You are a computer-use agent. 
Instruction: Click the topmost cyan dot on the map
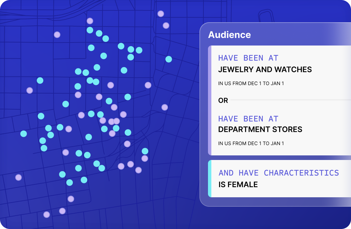[x=90, y=30]
